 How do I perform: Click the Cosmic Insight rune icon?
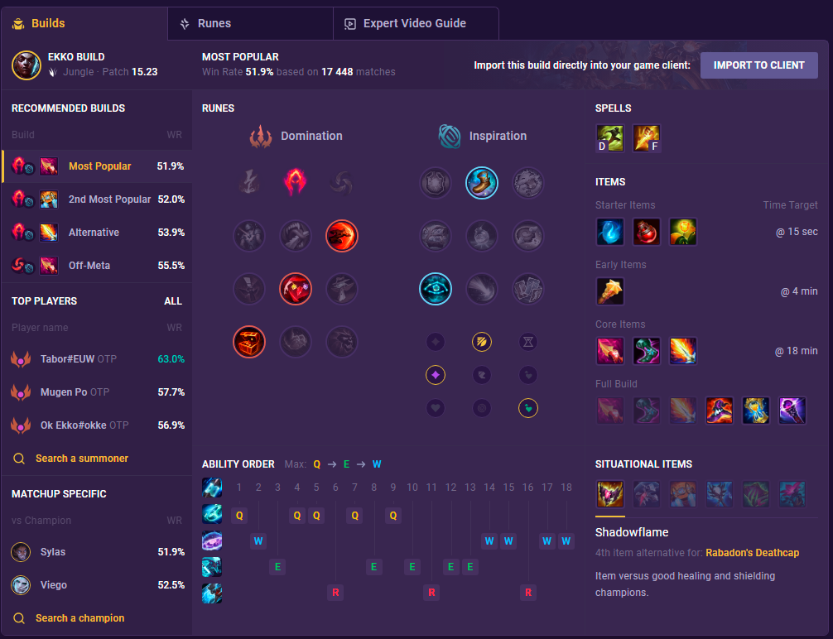435,288
